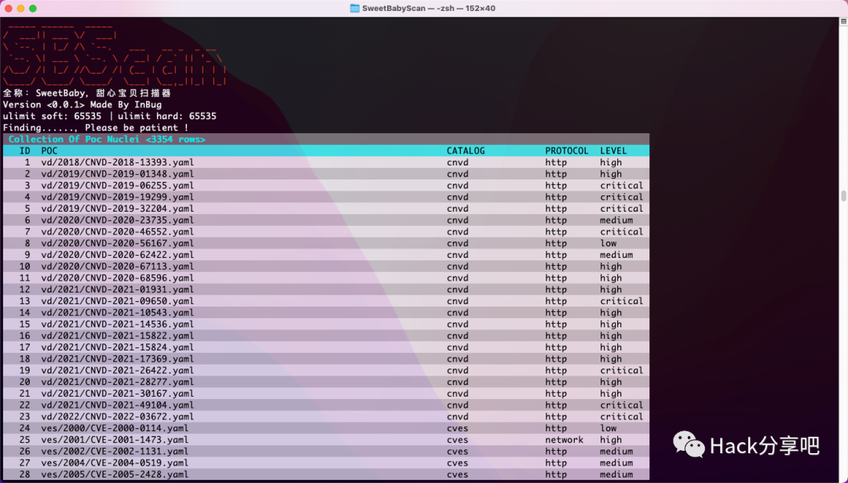
Task: Click the terminal vertical scrollbar thumb
Action: coord(843,195)
